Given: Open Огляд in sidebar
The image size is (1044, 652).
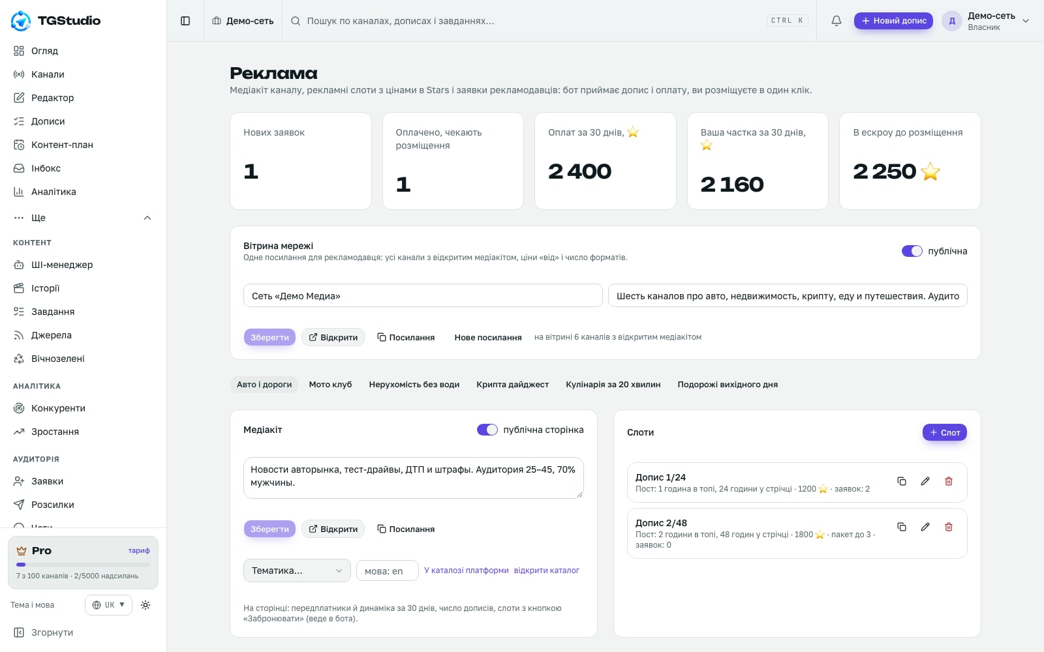Looking at the screenshot, I should tap(84, 51).
